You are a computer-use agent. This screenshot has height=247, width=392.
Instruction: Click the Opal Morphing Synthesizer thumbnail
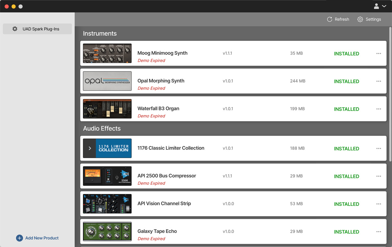coord(107,81)
